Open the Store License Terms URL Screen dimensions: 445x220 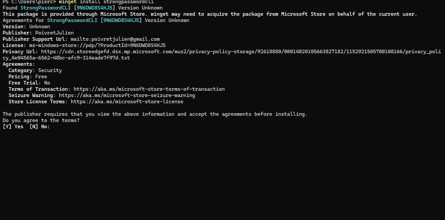coord(127,101)
